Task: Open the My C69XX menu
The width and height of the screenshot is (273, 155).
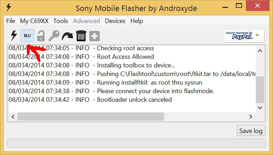Action: pyautogui.click(x=34, y=21)
